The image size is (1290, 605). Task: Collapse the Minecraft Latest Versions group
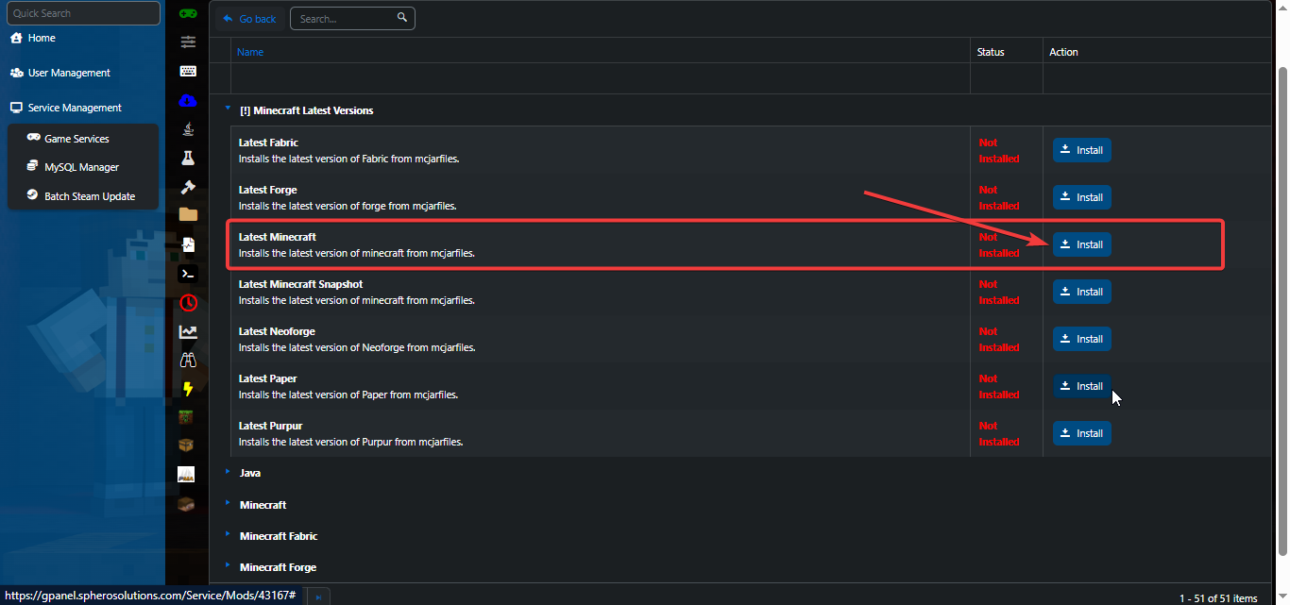pyautogui.click(x=228, y=109)
